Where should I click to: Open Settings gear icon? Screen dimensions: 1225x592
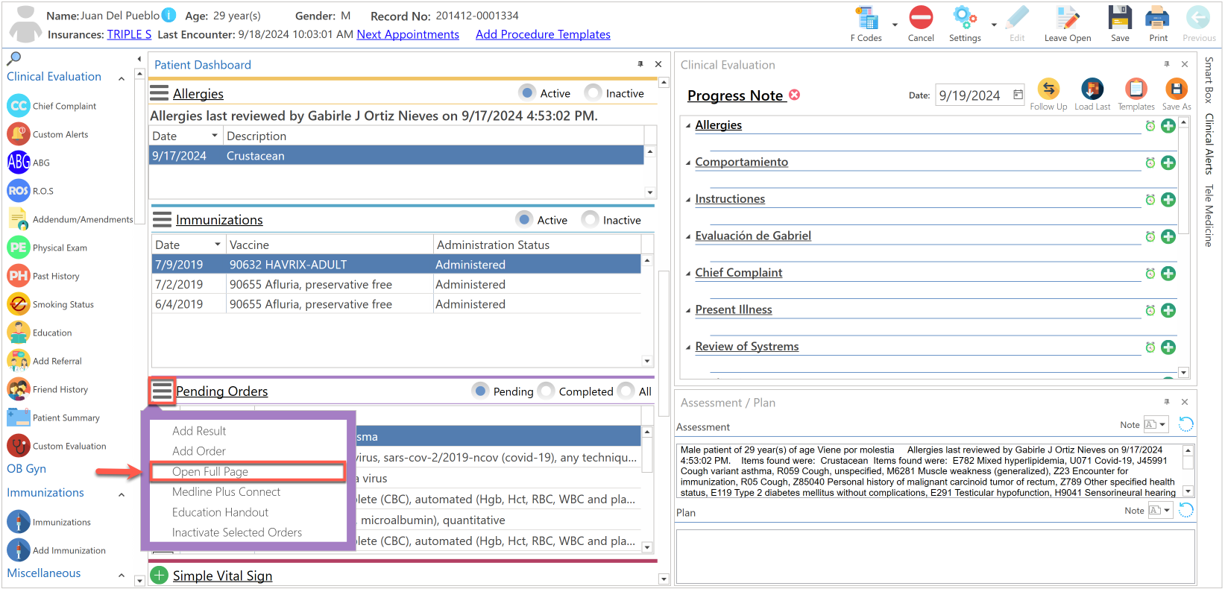click(x=964, y=18)
